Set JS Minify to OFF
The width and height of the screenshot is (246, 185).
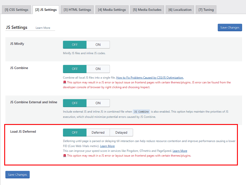pos(75,45)
